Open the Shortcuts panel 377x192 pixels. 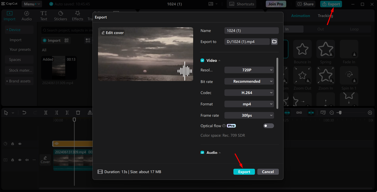tap(242, 4)
